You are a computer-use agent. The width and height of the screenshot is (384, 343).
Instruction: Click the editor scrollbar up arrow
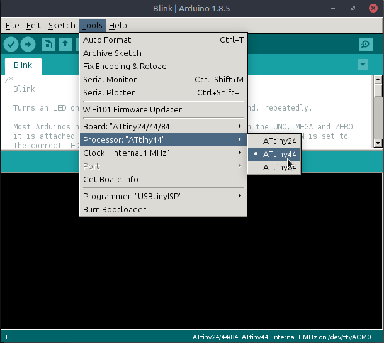click(378, 79)
